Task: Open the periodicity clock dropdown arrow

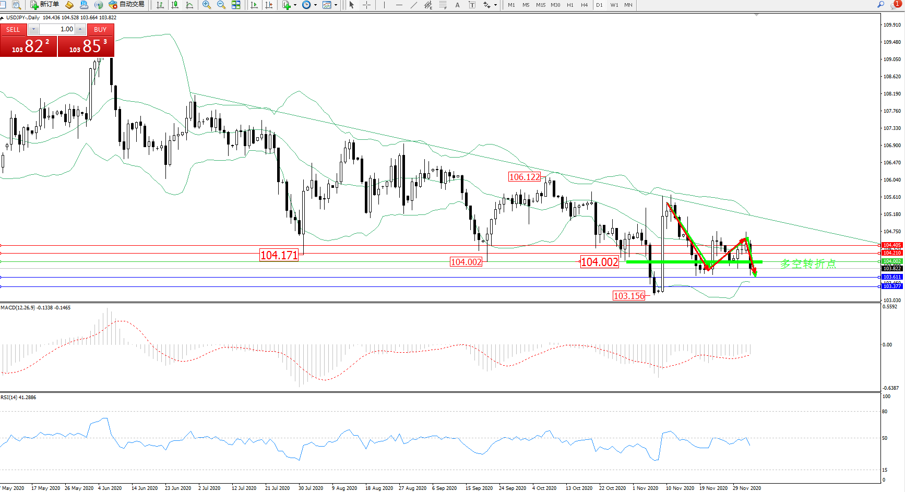Action: coord(315,5)
